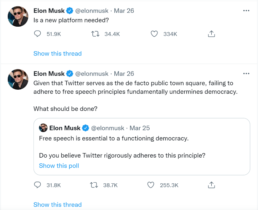Reply to the "Is a new platform needed?" tweet
Image resolution: width=258 pixels, height=210 pixels.
click(38, 34)
